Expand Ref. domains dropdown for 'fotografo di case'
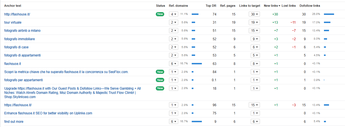This screenshot has width=345, height=127. pos(173,47)
